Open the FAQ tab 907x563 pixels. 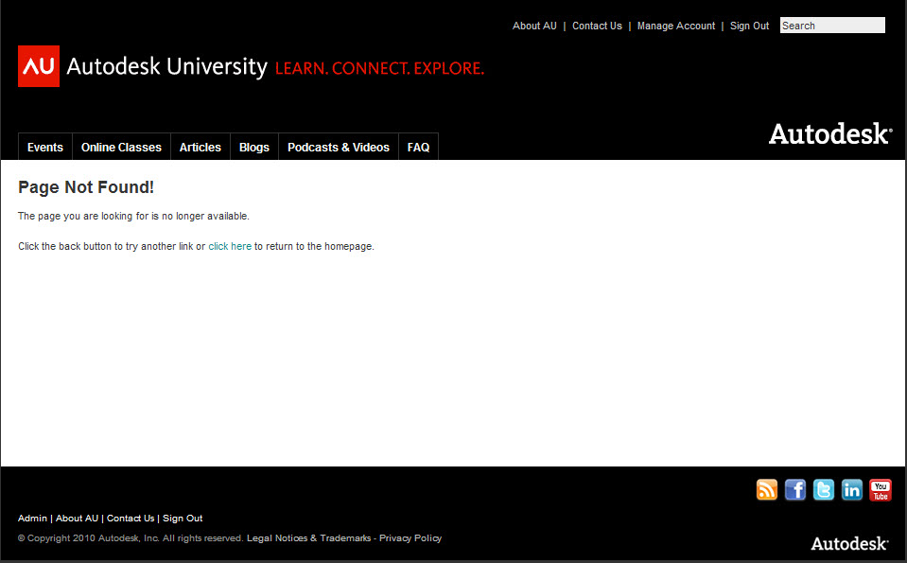click(x=417, y=147)
